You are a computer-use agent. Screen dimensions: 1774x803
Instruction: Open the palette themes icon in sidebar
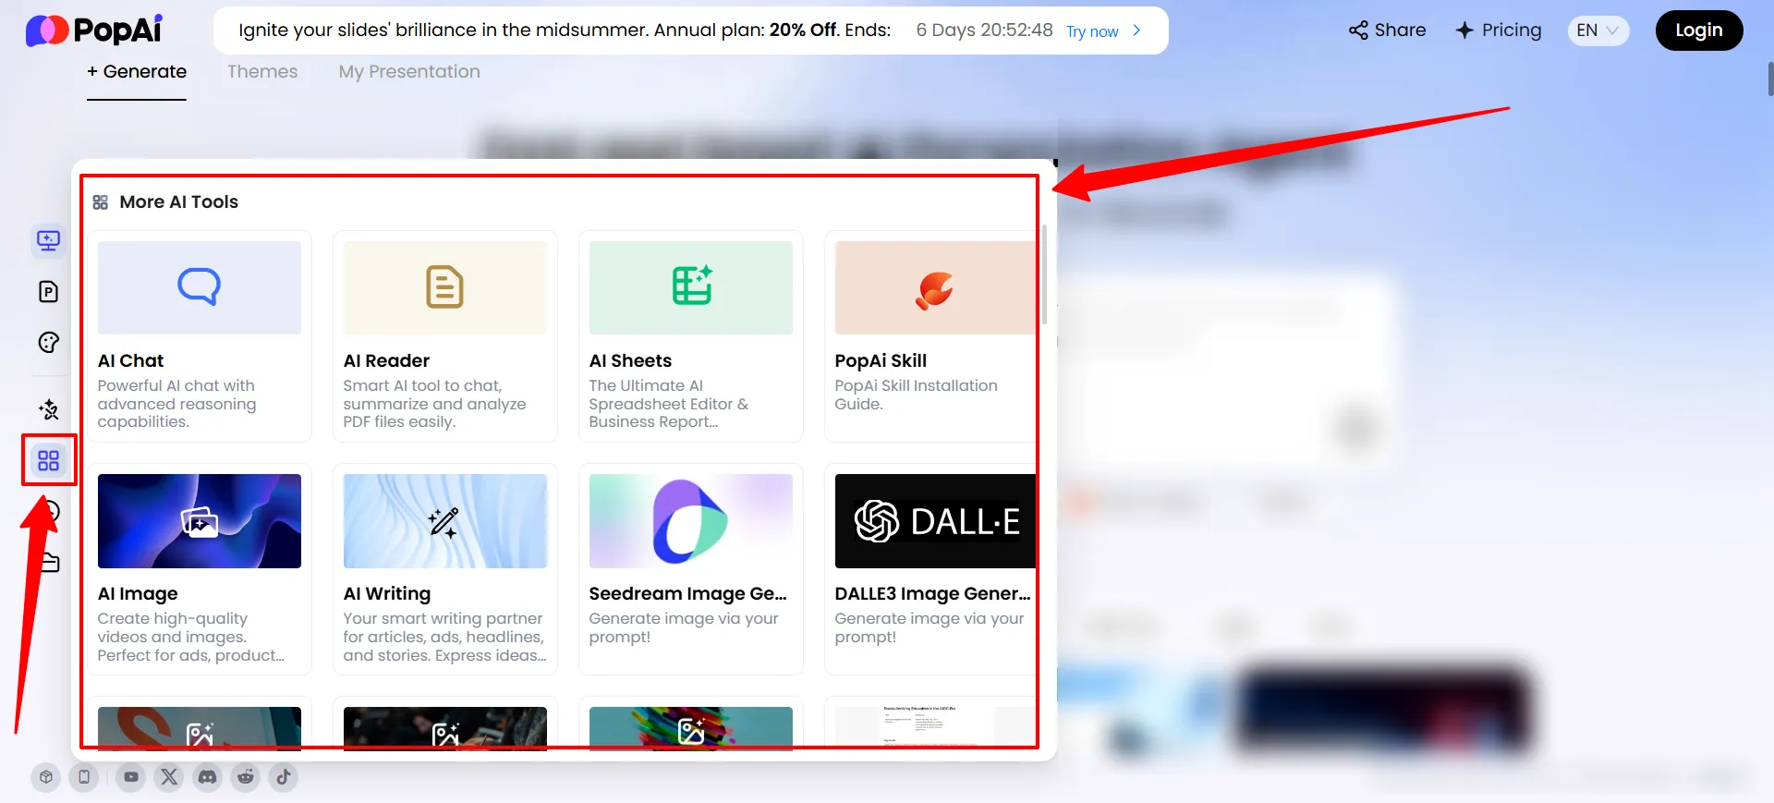pos(48,343)
